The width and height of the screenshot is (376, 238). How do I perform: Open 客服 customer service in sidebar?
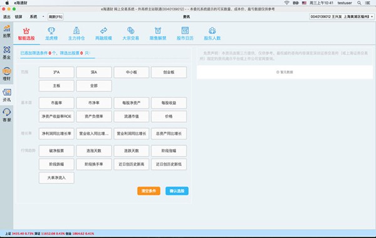(x=7, y=115)
